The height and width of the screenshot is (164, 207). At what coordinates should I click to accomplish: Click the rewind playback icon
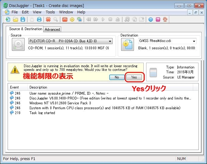pyautogui.click(x=89, y=19)
